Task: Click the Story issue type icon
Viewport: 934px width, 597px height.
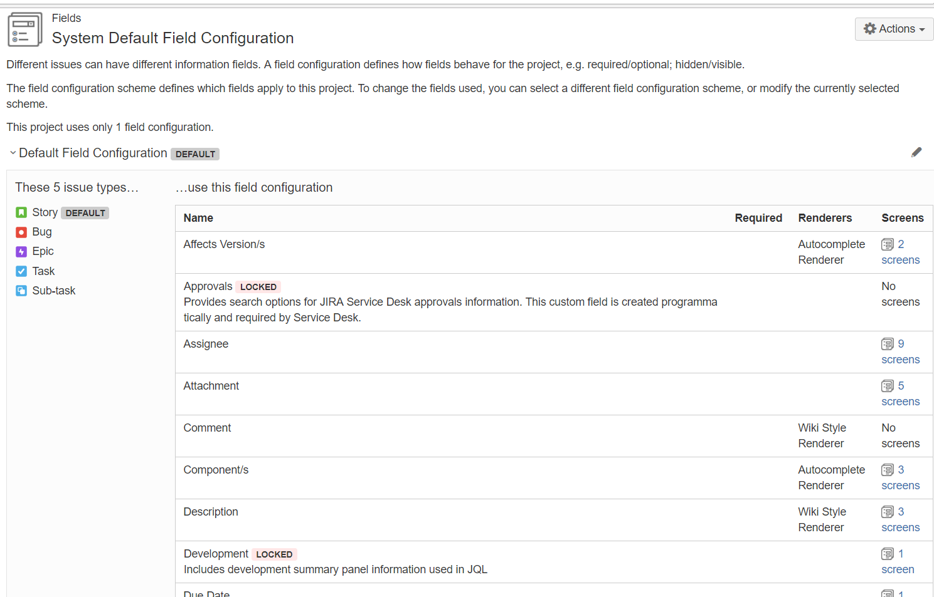Action: [x=21, y=212]
